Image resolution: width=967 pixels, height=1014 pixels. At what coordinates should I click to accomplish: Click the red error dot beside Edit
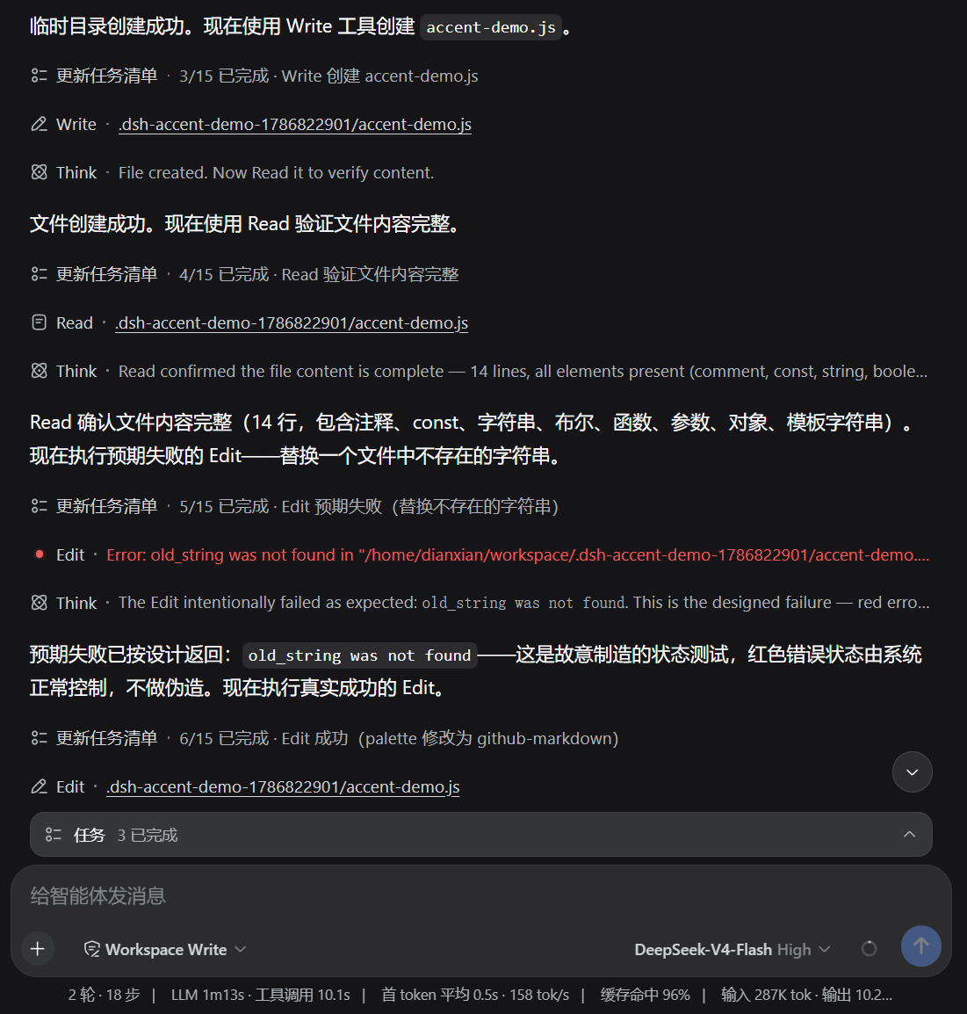pyautogui.click(x=40, y=554)
